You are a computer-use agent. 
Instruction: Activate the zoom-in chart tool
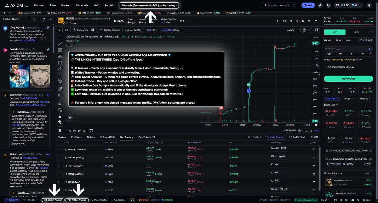(60, 96)
